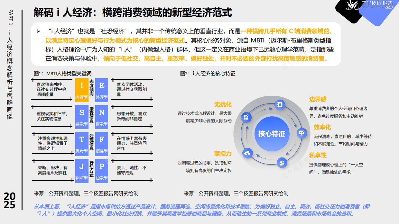Click the monitor chart icon beside 效率化
The height and width of the screenshot is (224, 399).
[x=301, y=132]
